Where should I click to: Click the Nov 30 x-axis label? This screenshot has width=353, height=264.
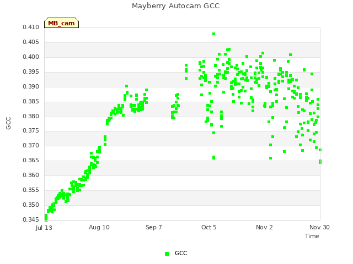click(x=319, y=227)
